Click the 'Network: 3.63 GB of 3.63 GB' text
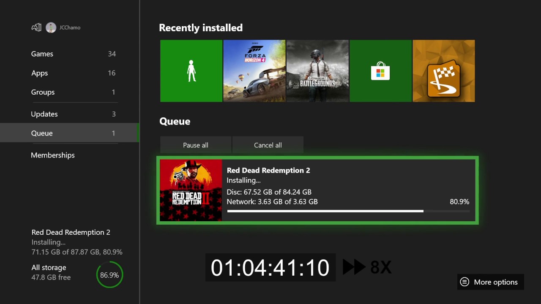 coord(272,202)
